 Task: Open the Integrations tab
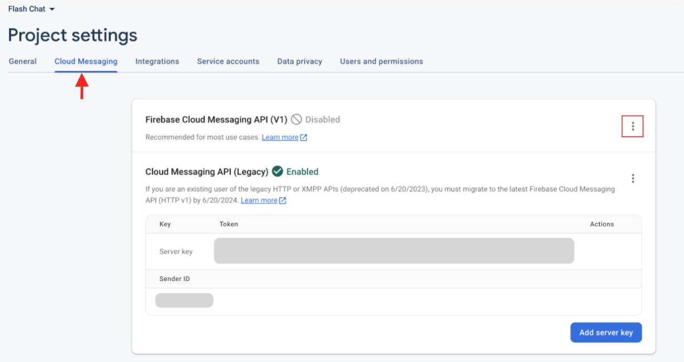(157, 62)
